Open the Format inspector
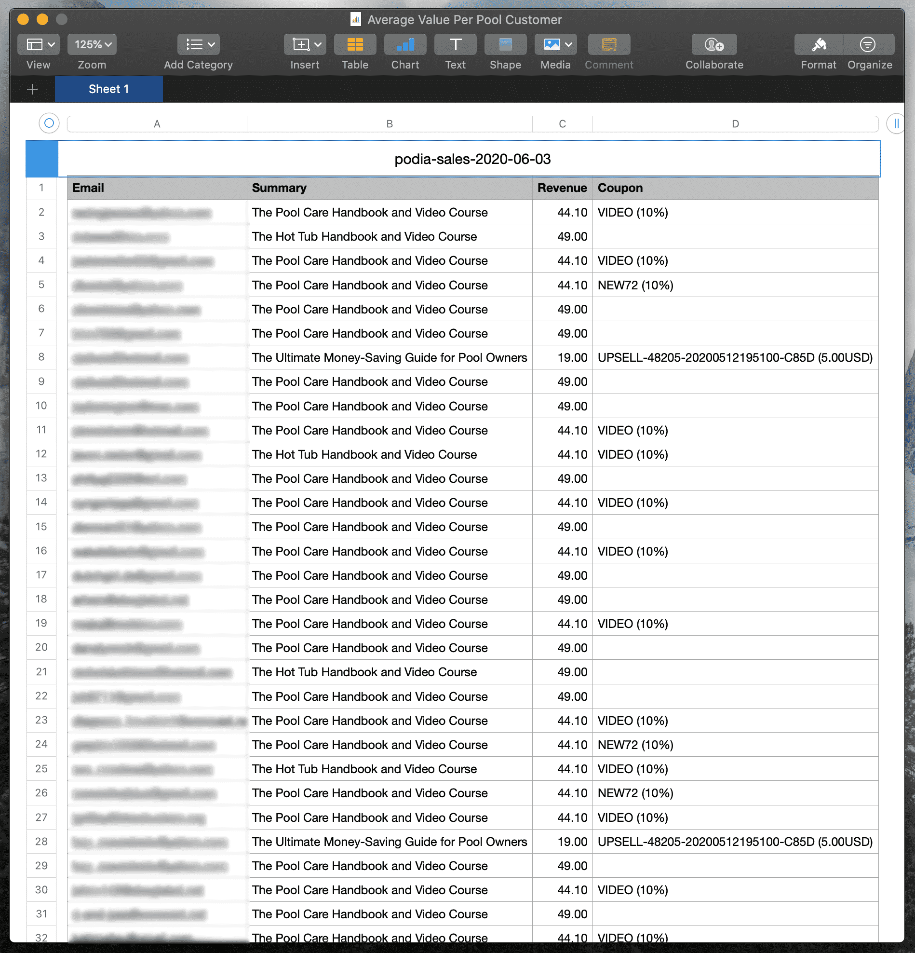915x953 pixels. [x=819, y=45]
